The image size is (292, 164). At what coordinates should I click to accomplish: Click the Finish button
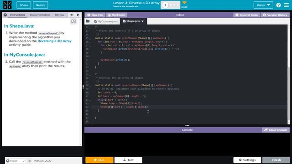tap(276, 160)
